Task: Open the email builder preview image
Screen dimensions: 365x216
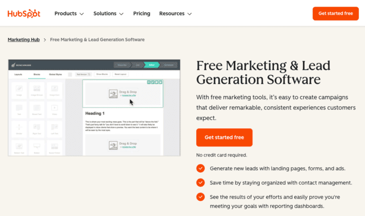Action: click(94, 108)
